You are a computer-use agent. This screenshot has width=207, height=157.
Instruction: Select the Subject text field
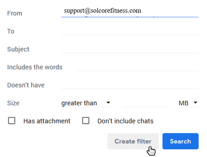point(130,49)
